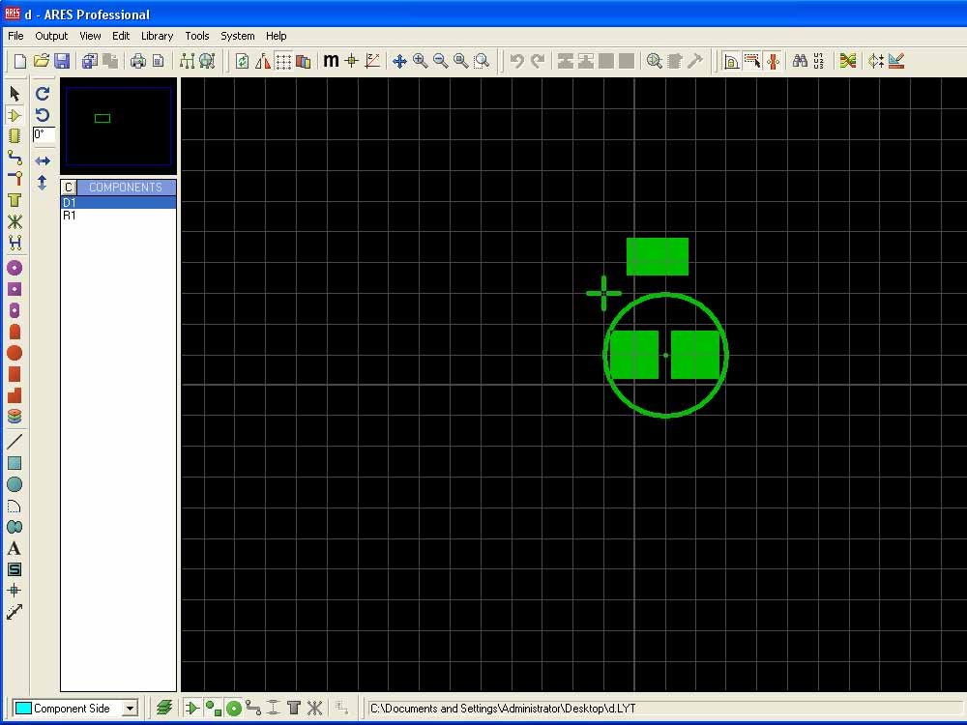Toggle metric units with the m button
This screenshot has height=725, width=967.
tap(331, 61)
